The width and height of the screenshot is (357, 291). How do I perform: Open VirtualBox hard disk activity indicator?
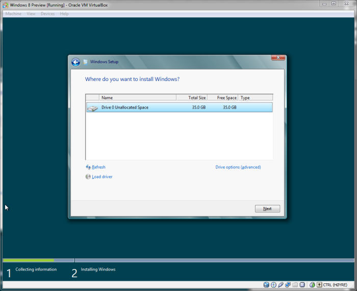(x=266, y=284)
